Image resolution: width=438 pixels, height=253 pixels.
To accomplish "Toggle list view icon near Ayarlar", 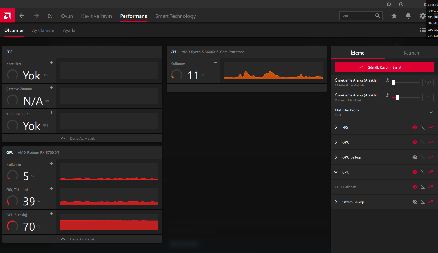I will coord(423,30).
